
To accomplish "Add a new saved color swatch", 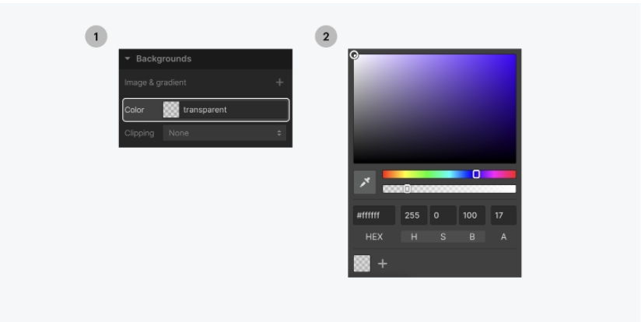I will click(x=383, y=264).
